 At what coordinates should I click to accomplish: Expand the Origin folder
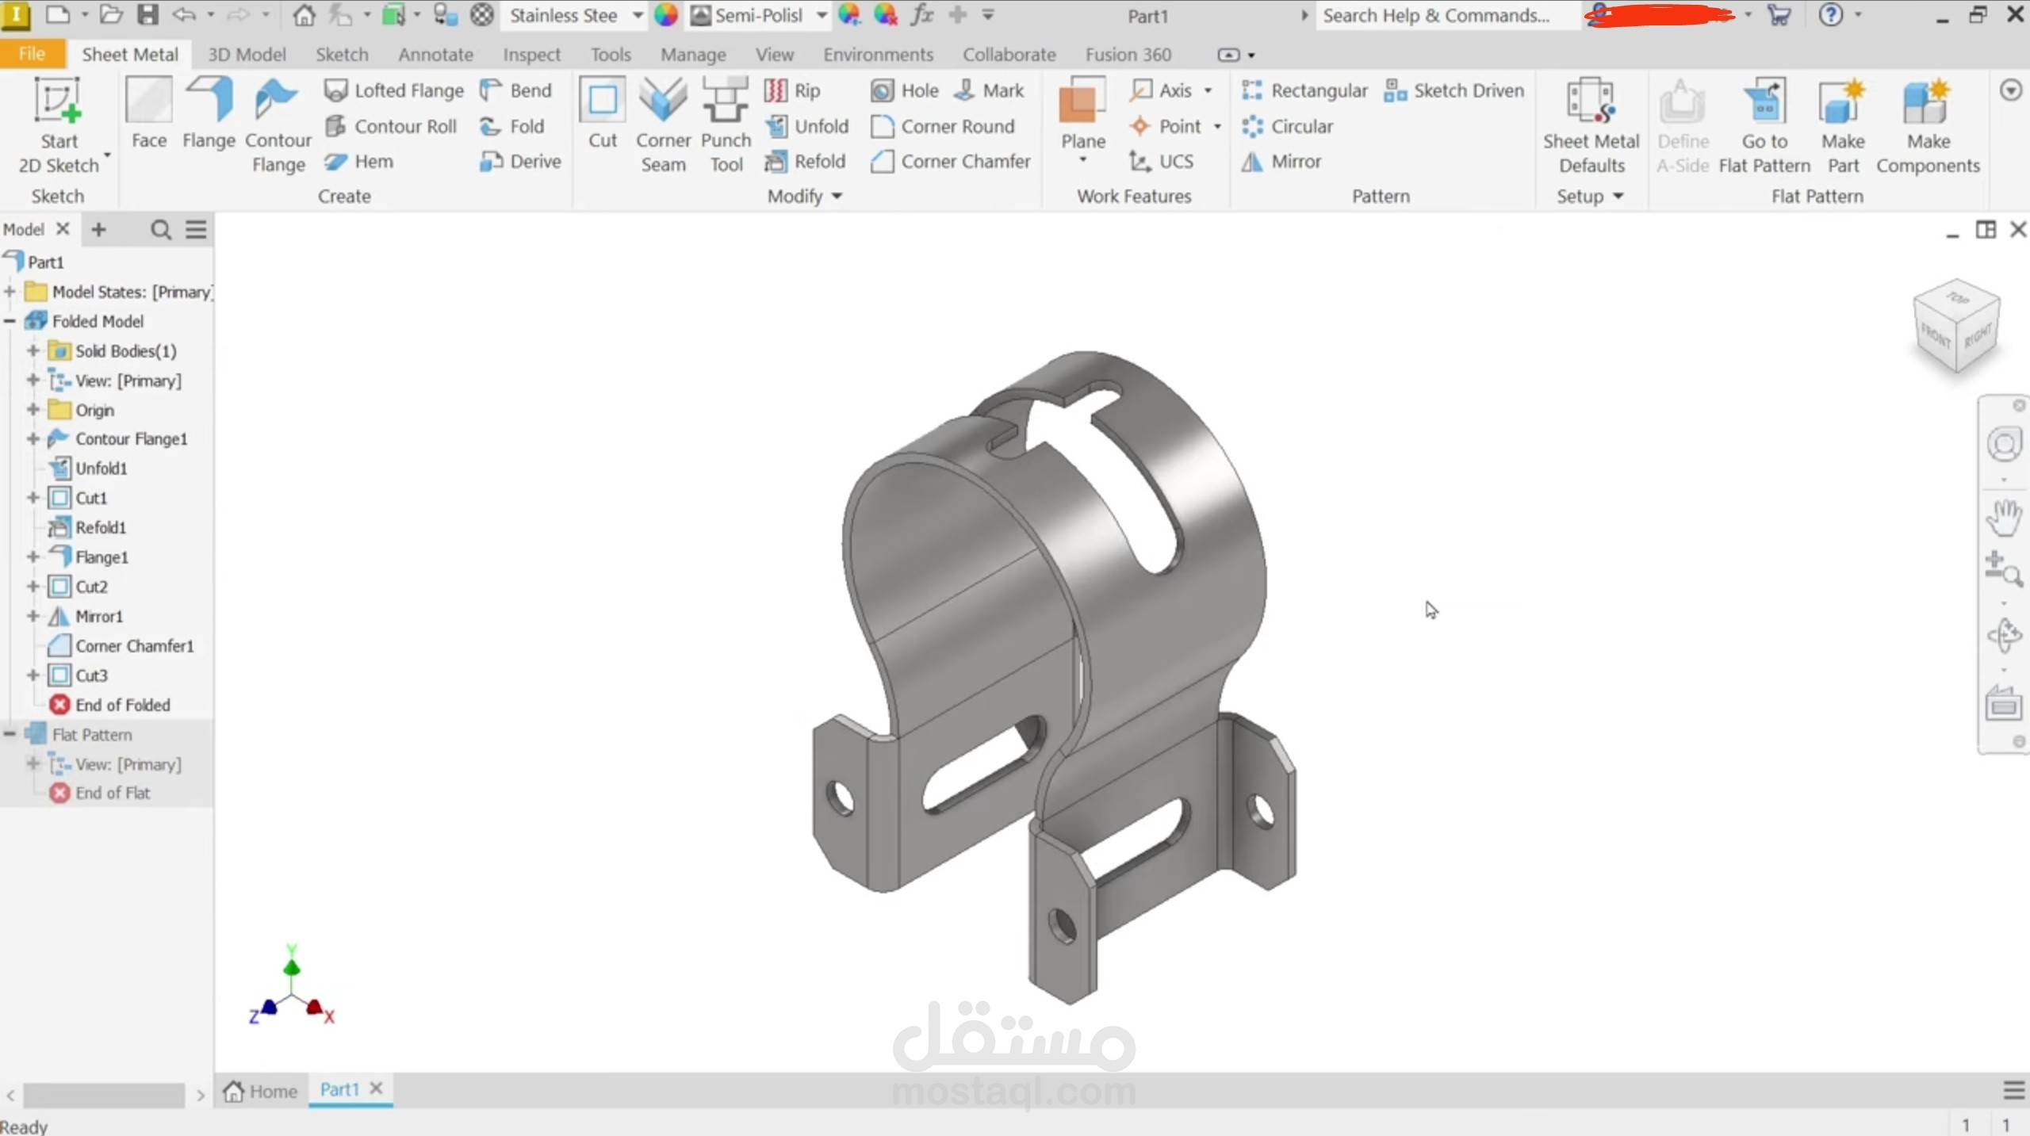(33, 410)
